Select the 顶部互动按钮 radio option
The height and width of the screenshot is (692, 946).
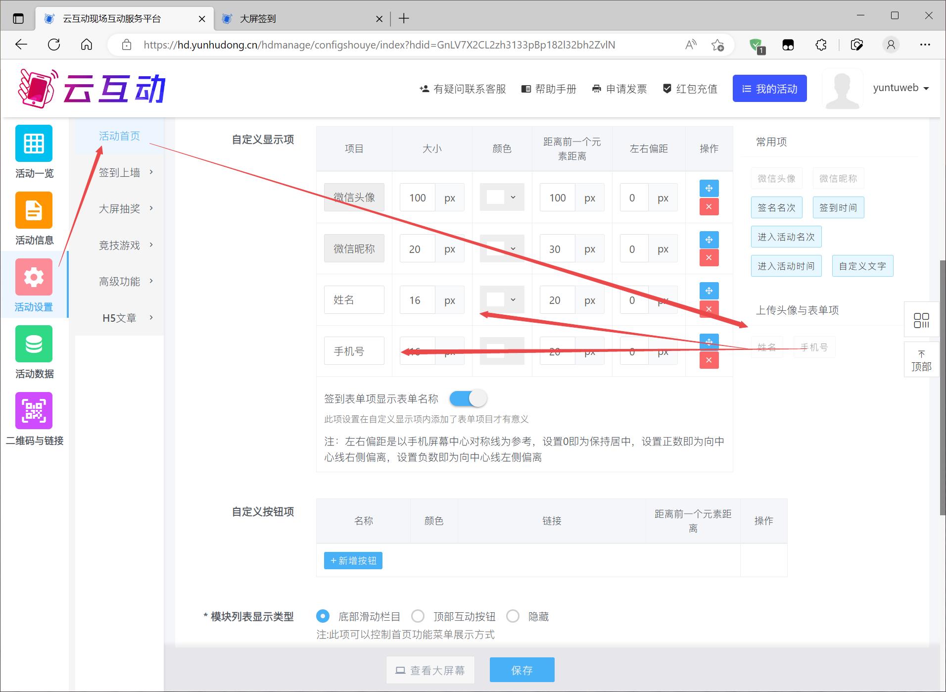(418, 616)
